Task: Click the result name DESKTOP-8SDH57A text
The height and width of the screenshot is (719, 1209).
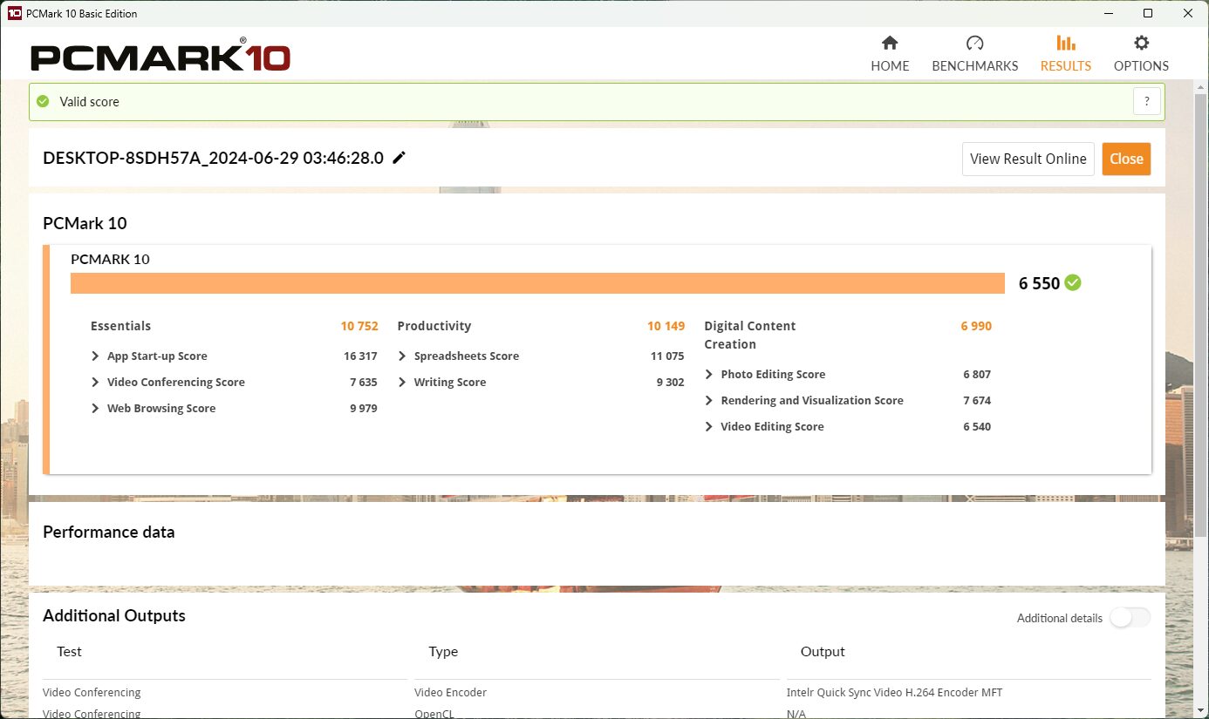Action: click(213, 159)
